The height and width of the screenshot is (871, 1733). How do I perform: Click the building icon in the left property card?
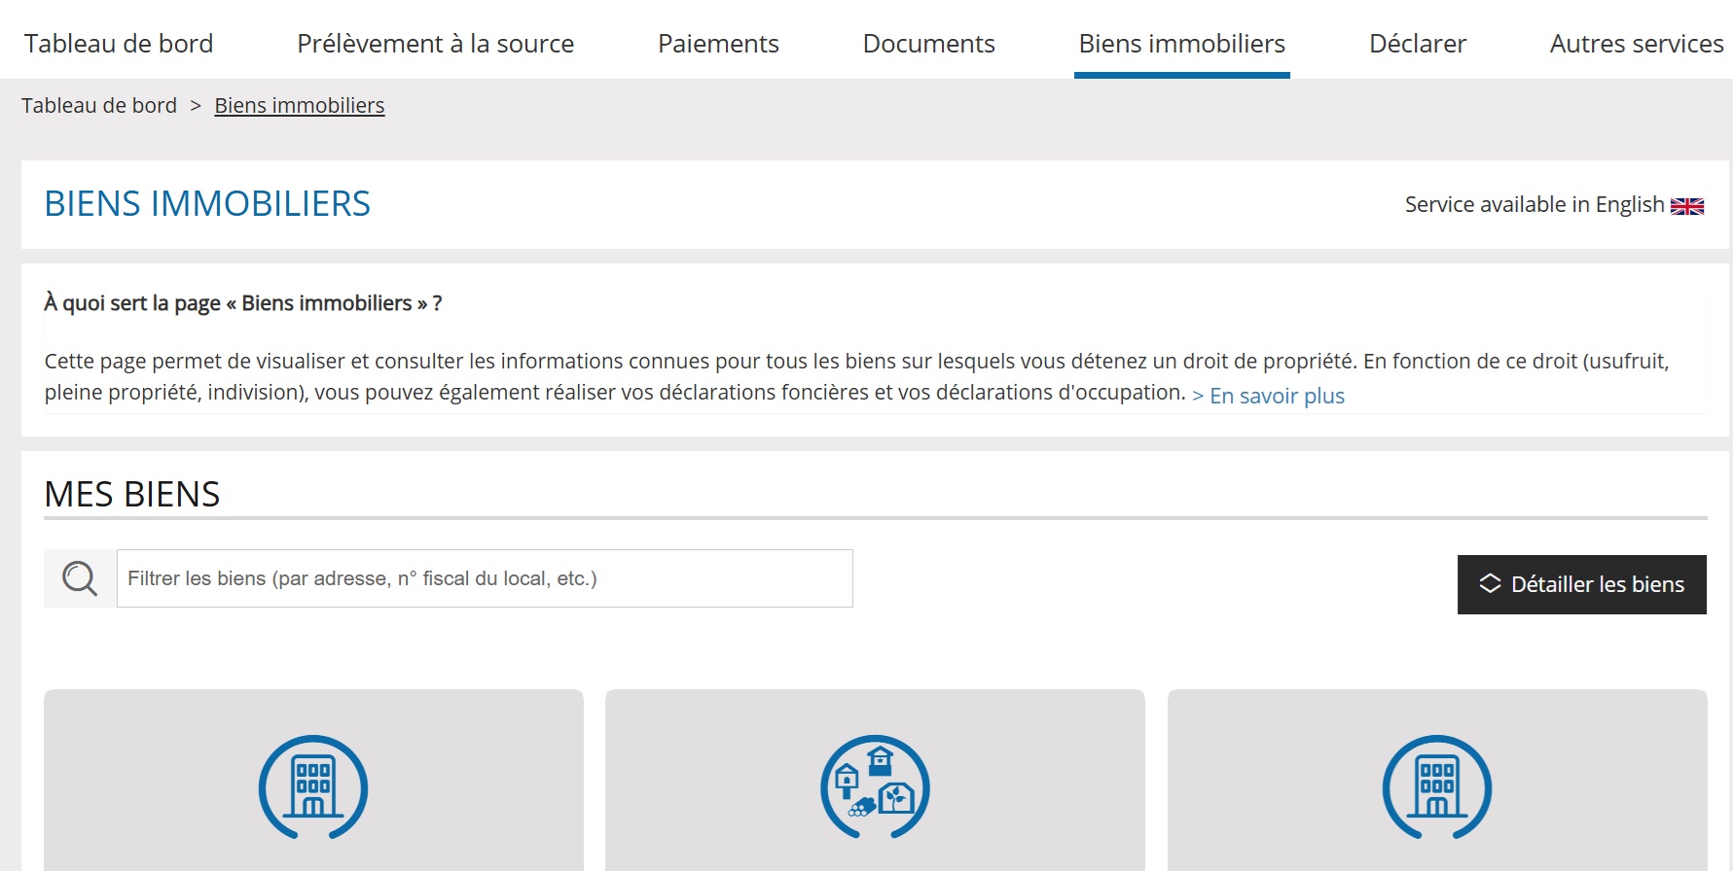pos(313,786)
